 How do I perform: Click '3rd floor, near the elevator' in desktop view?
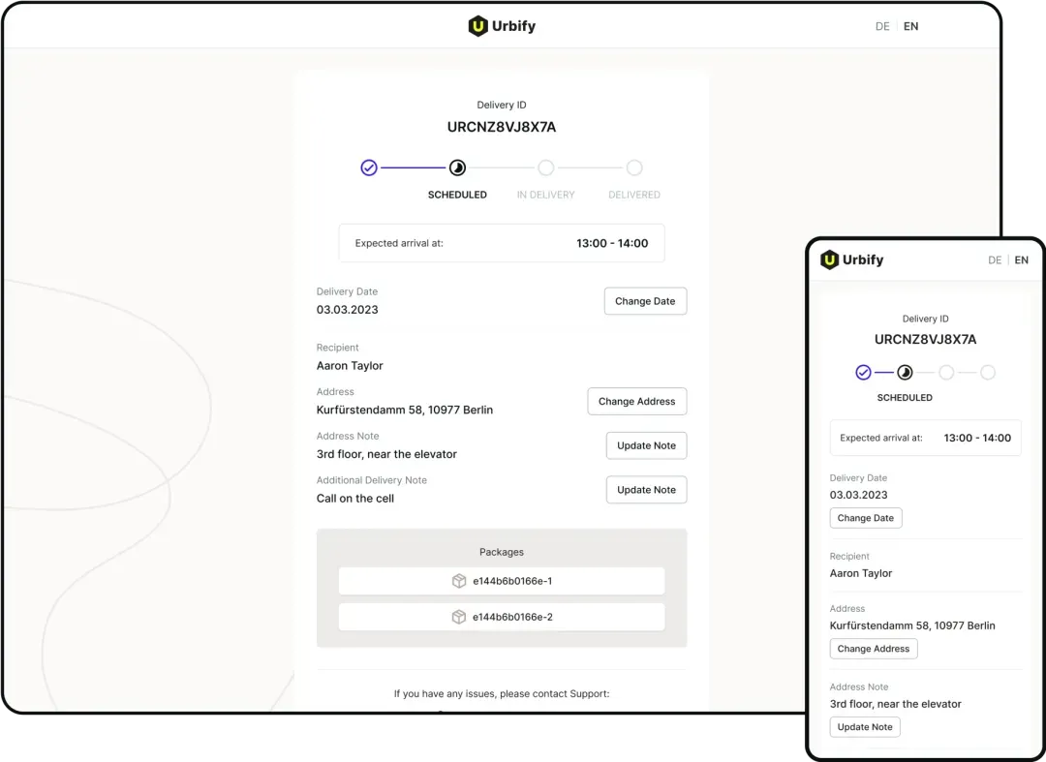point(386,454)
